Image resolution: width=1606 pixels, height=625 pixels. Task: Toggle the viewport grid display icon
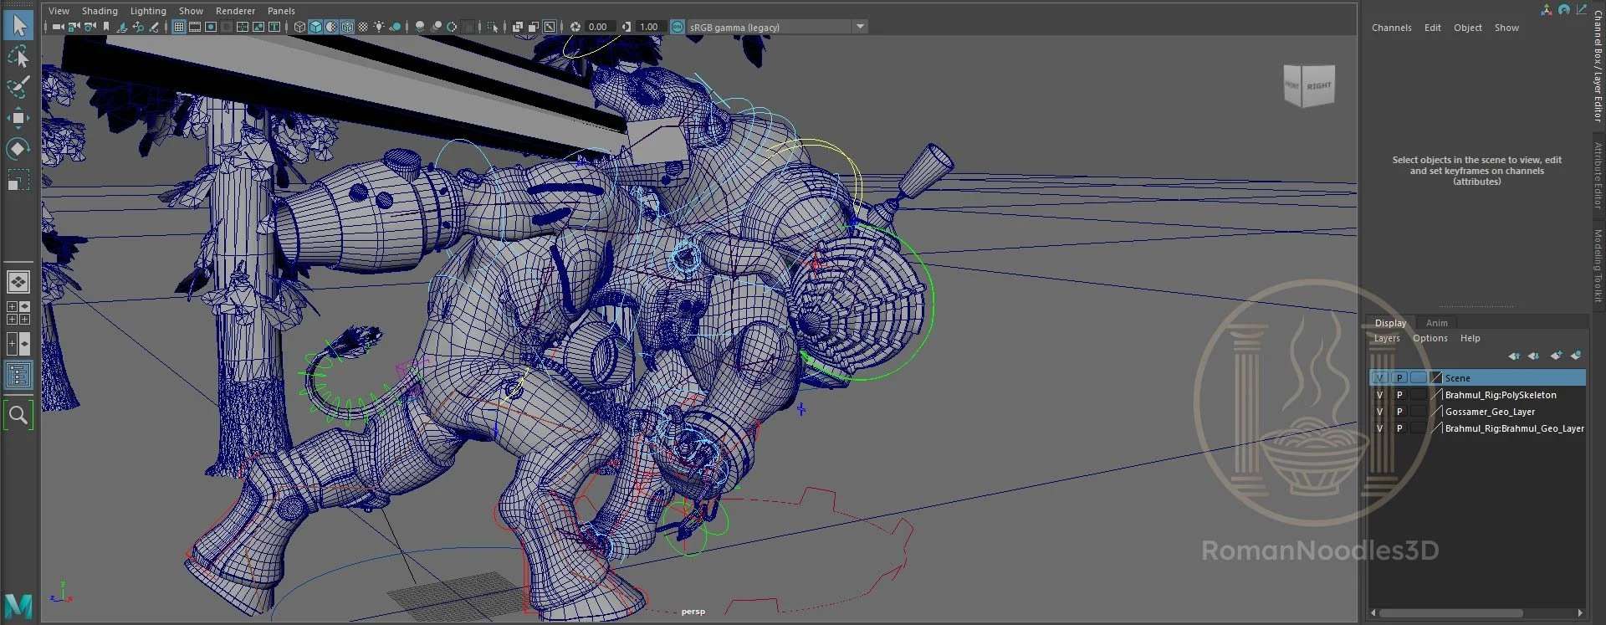click(178, 27)
